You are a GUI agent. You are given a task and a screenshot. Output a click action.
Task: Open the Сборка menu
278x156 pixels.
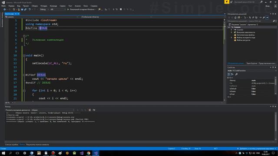point(35,6)
